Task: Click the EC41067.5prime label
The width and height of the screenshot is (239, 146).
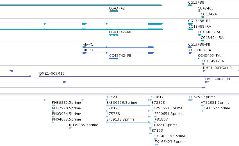Action: point(216,108)
